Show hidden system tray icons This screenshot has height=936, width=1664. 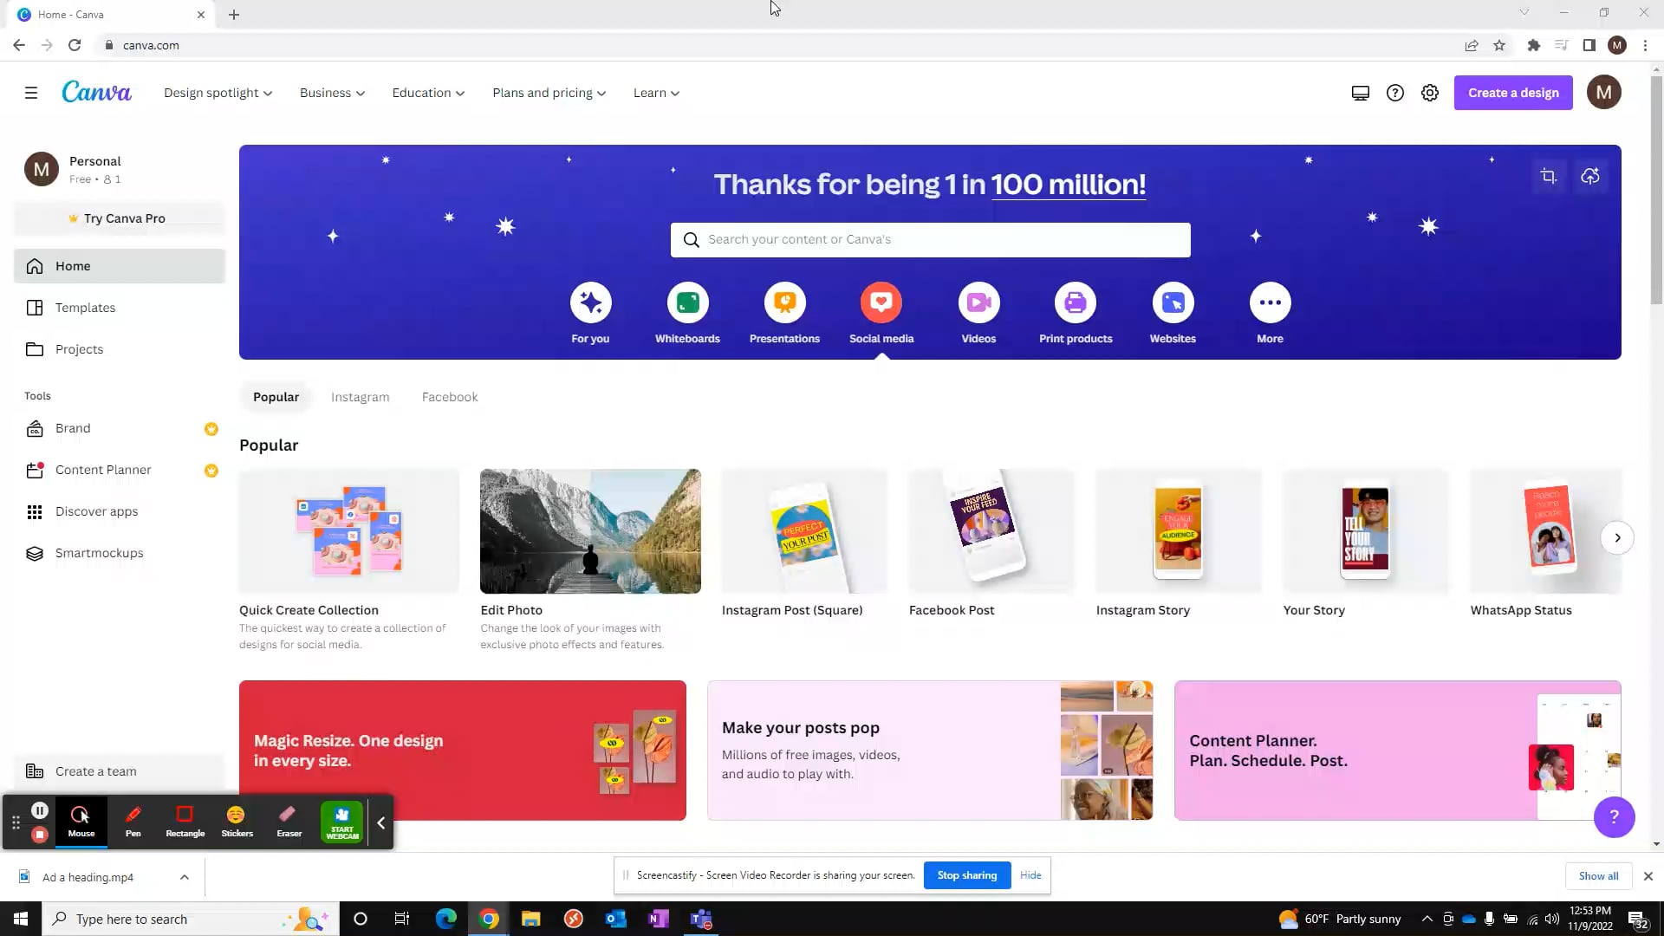click(x=1427, y=919)
